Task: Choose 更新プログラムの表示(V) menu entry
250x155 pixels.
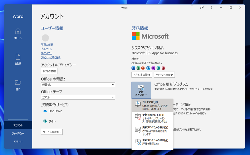Action: [152, 131]
